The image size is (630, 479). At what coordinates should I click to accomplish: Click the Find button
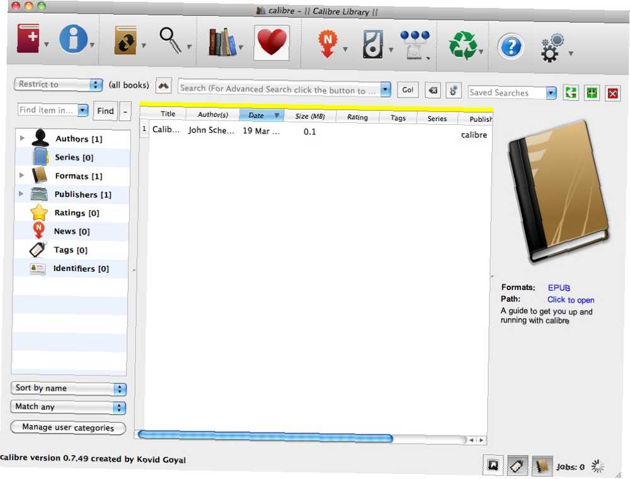[x=105, y=110]
